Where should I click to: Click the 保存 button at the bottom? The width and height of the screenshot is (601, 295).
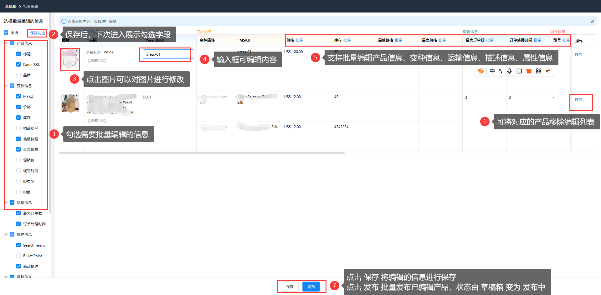pyautogui.click(x=290, y=287)
